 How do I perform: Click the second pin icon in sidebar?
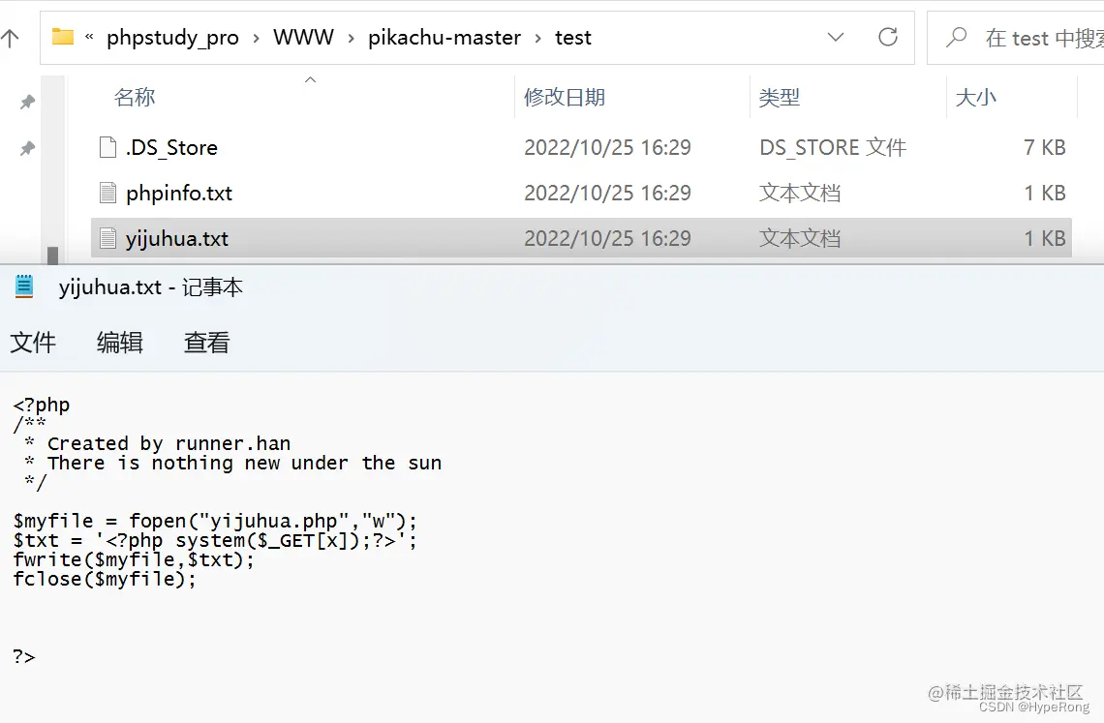click(27, 148)
